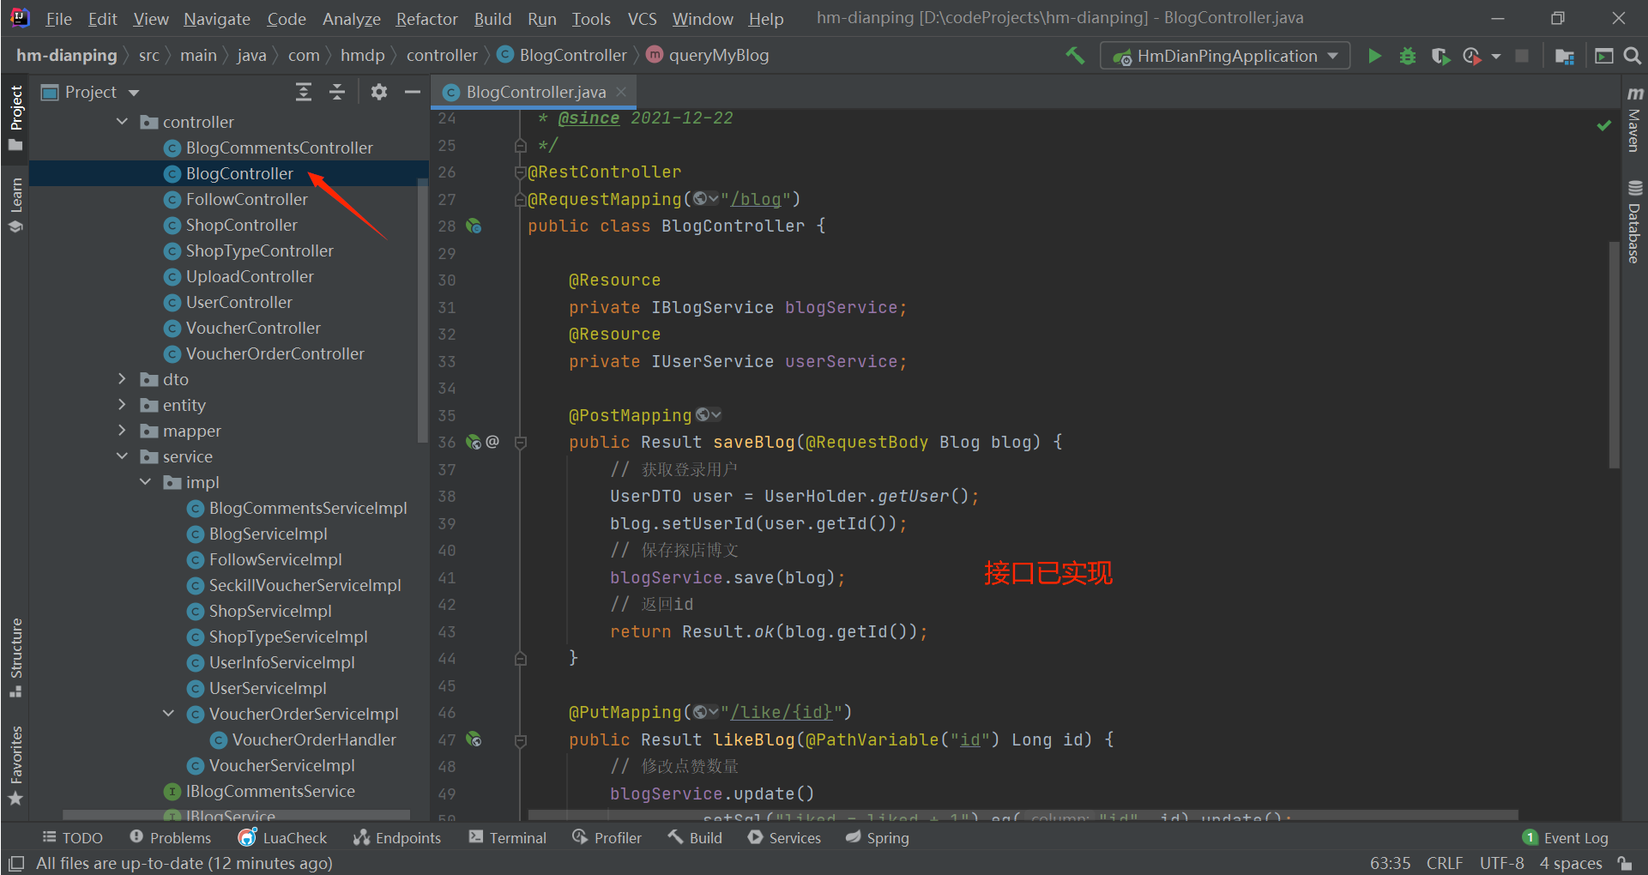1648x875 pixels.
Task: Open Project Structure icon
Action: tap(1565, 56)
